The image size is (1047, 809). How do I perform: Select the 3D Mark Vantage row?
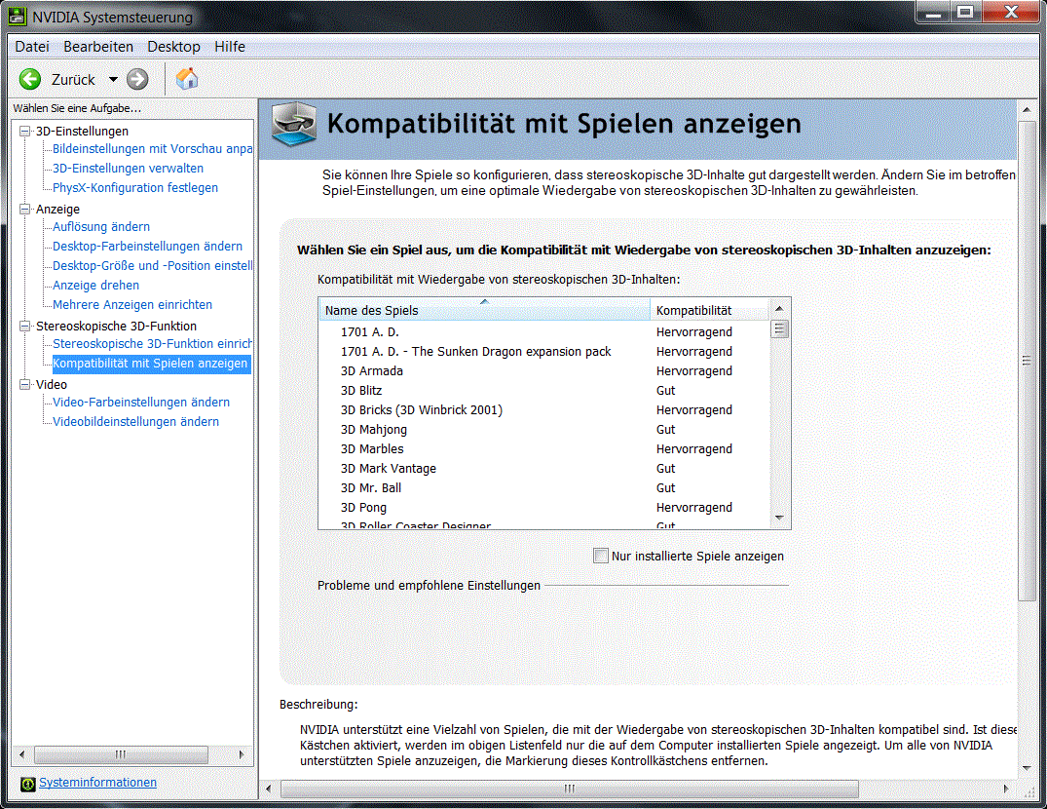click(544, 468)
